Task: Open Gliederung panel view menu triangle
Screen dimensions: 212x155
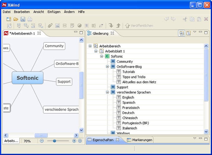Action: click(195, 32)
